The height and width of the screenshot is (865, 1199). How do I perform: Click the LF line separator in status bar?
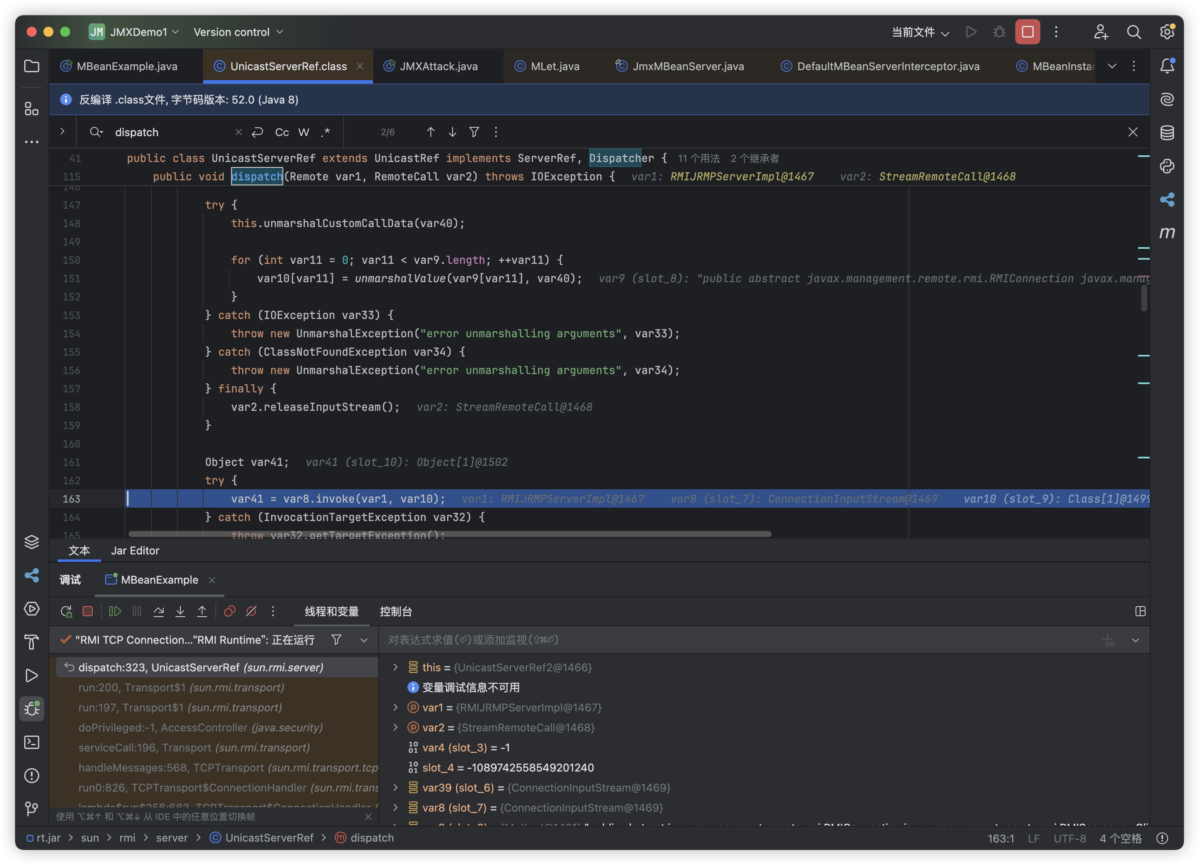[x=1034, y=839]
